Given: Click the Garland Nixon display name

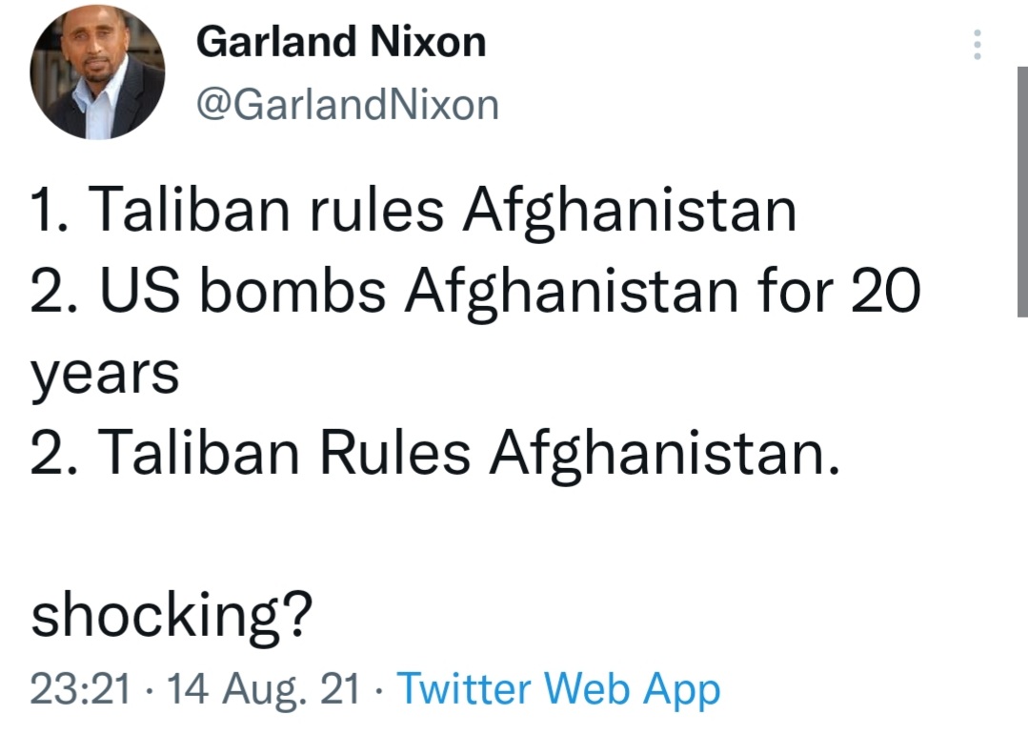Looking at the screenshot, I should tap(341, 41).
